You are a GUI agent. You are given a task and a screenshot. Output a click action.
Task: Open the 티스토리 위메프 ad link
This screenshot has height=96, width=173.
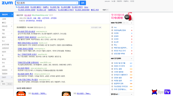coord(24,68)
